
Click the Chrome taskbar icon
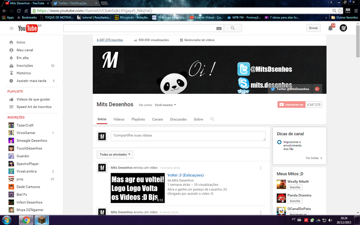26,220
